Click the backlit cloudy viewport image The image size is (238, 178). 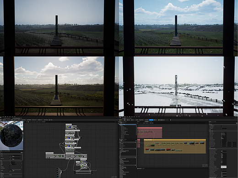(x=59, y=86)
